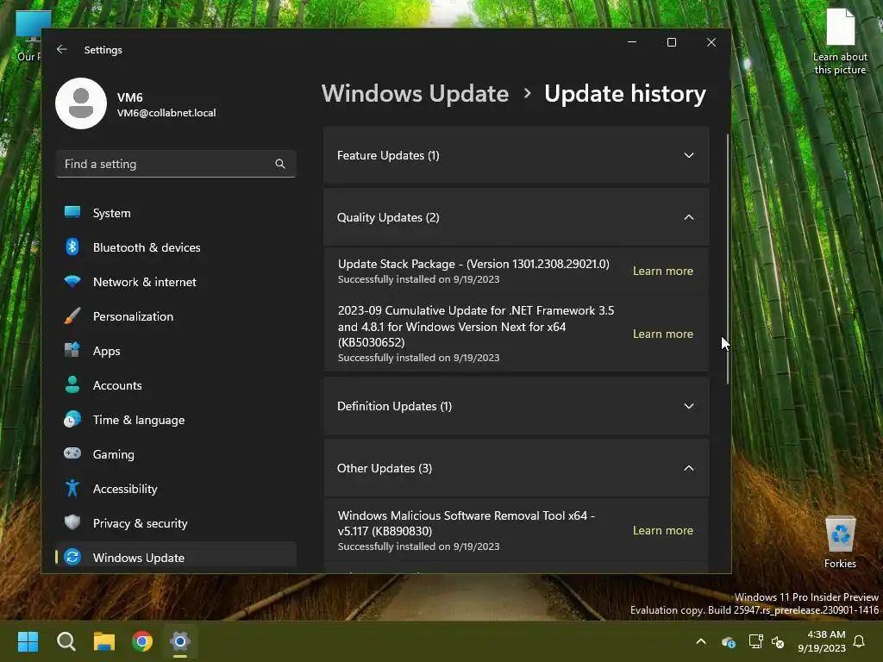This screenshot has height=662, width=883.
Task: Click Update Stack Package version text
Action: click(473, 264)
